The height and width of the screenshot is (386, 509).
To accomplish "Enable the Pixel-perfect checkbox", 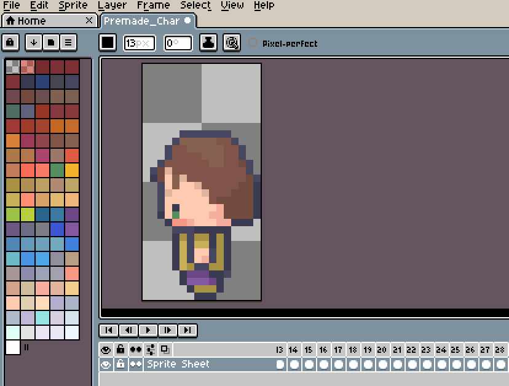I will pos(253,43).
